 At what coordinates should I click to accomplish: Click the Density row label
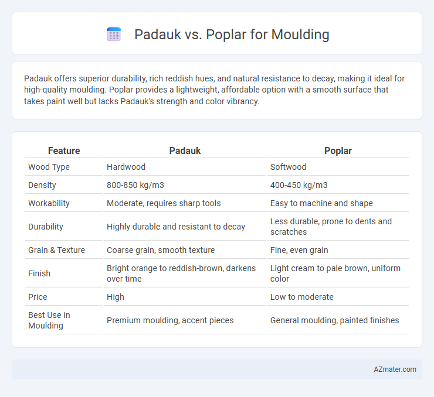coord(42,185)
